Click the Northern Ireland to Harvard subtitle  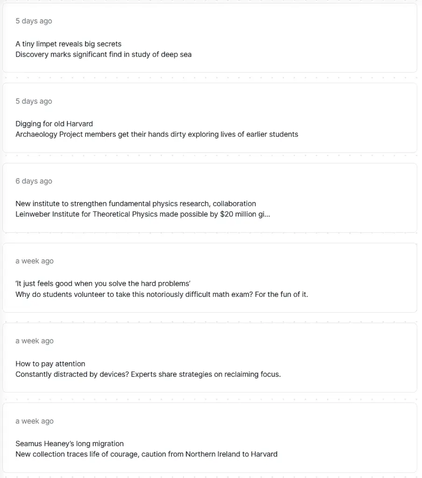pyautogui.click(x=146, y=454)
